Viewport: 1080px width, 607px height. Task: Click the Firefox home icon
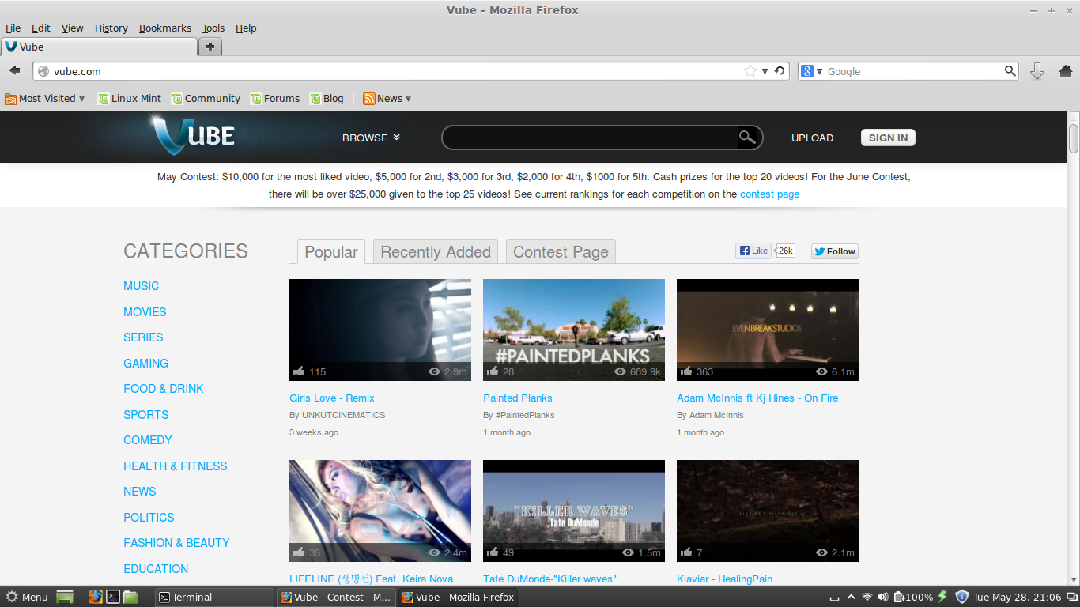coord(1065,71)
